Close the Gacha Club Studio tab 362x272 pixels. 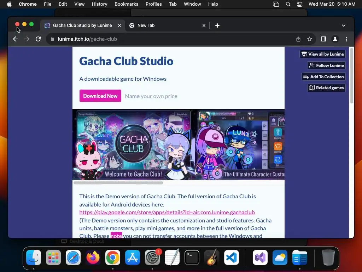click(119, 25)
